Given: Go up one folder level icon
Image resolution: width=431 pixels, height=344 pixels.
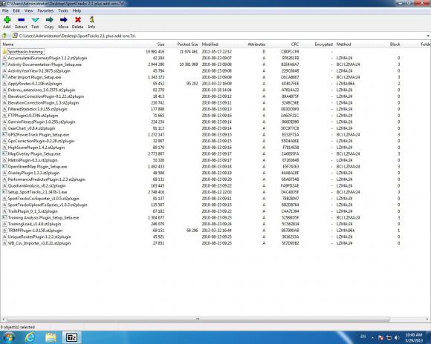Looking at the screenshot, I should pos(4,36).
